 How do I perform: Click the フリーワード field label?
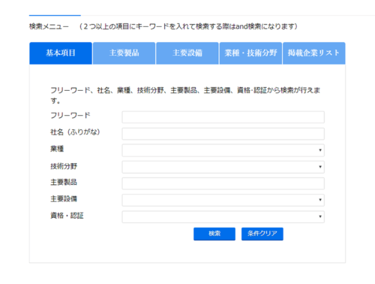pos(70,116)
